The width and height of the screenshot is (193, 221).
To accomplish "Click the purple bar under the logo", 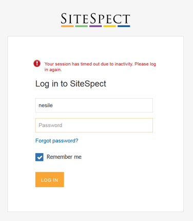I will coord(95,26).
